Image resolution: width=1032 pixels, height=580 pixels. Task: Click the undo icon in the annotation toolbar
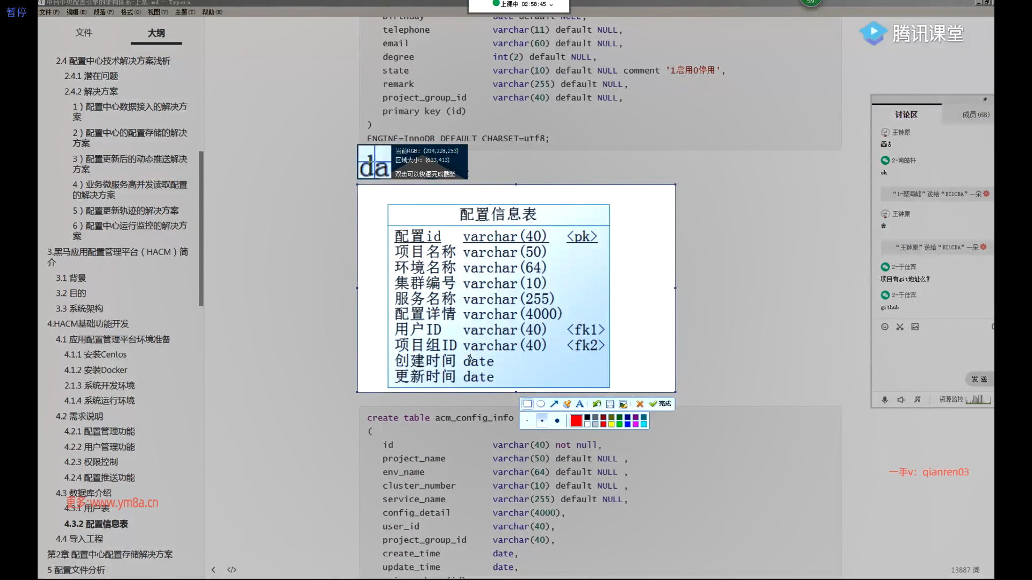[x=597, y=404]
